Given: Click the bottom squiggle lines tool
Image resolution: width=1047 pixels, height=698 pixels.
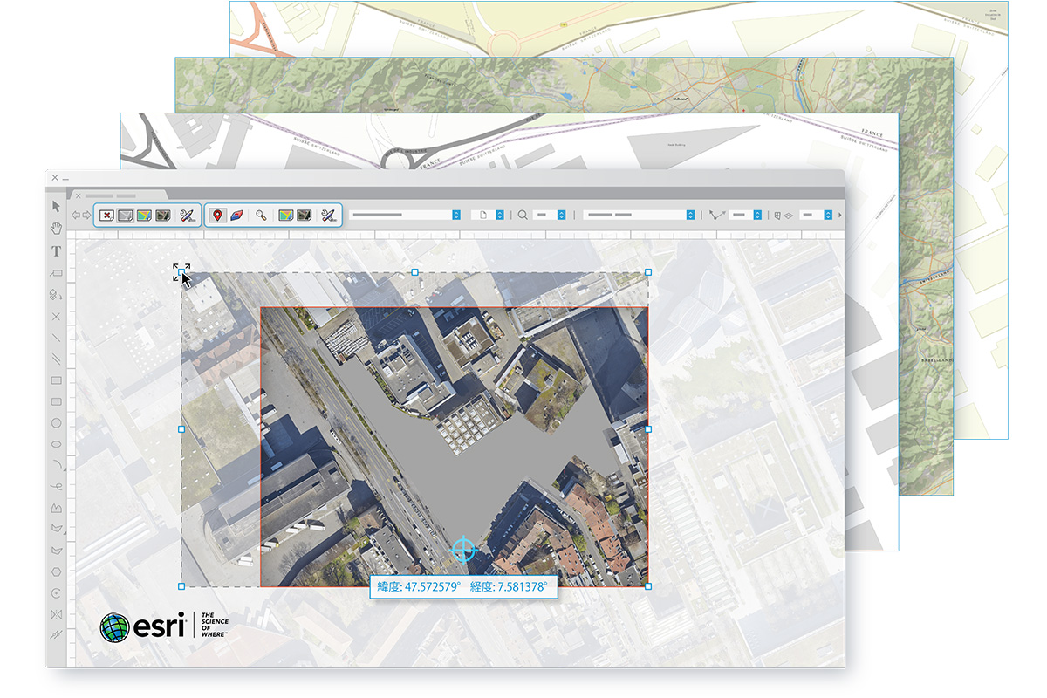Looking at the screenshot, I should pos(57,634).
